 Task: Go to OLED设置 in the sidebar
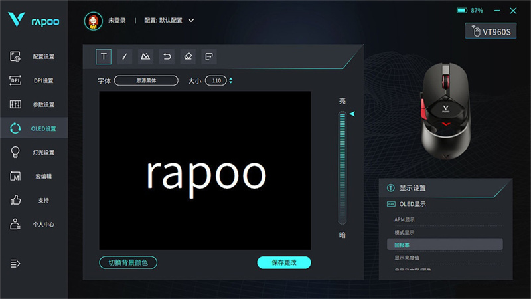tap(34, 128)
